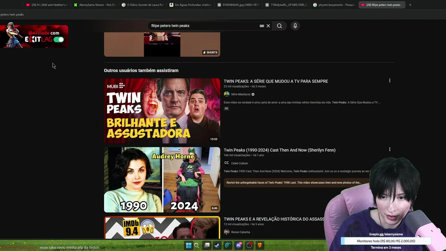Click the YouTube search magnifier button
This screenshot has width=446, height=251.
[279, 26]
